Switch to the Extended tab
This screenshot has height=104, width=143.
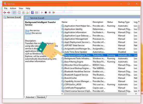click(x=30, y=97)
